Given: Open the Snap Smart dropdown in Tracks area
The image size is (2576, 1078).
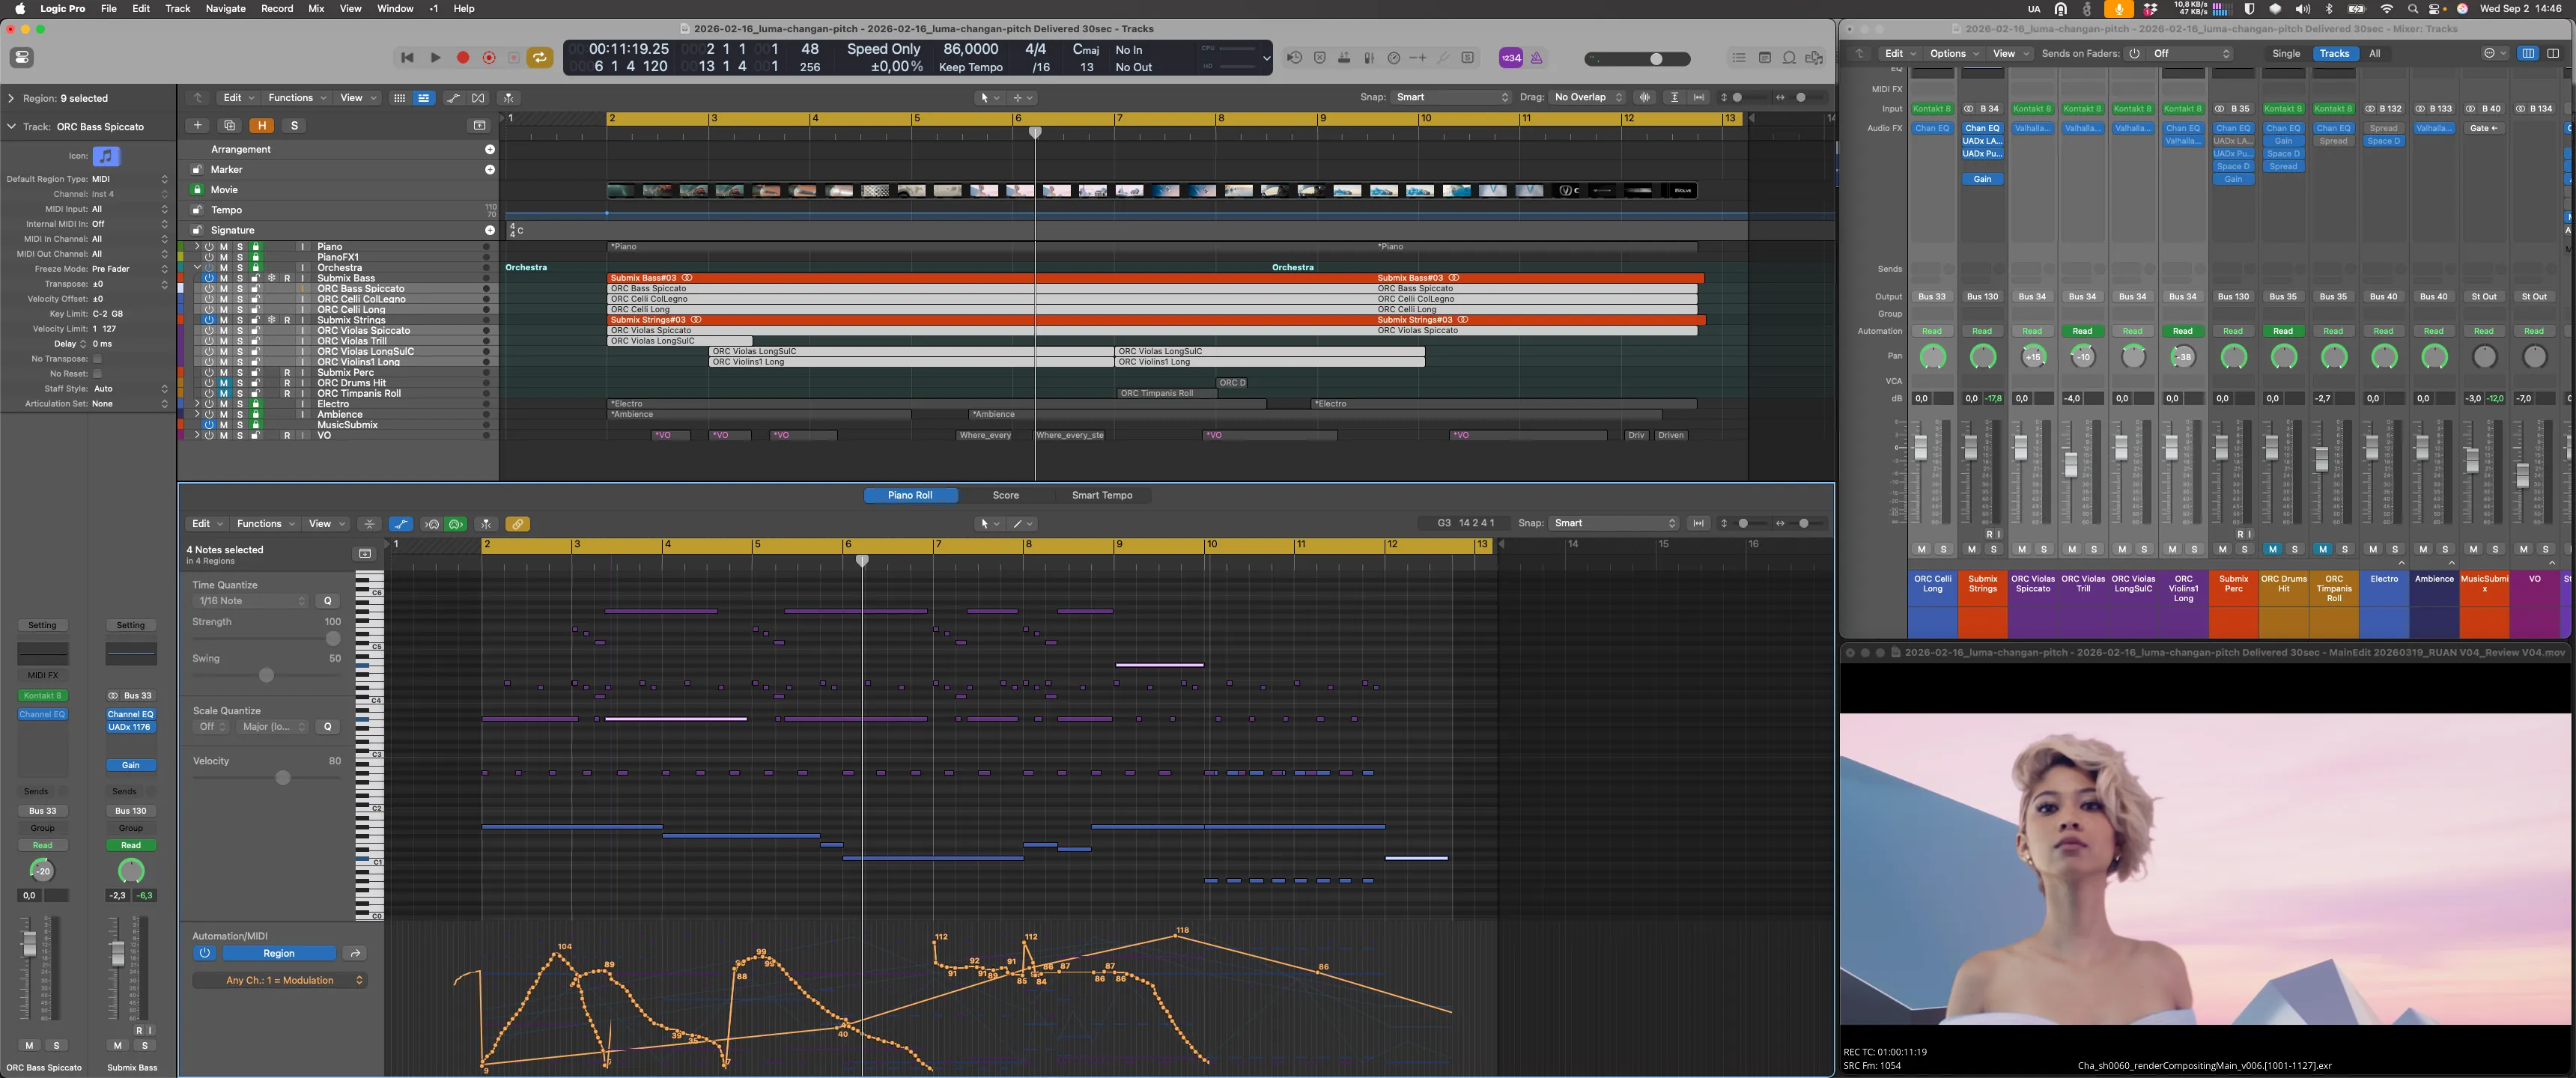Looking at the screenshot, I should coord(1451,97).
